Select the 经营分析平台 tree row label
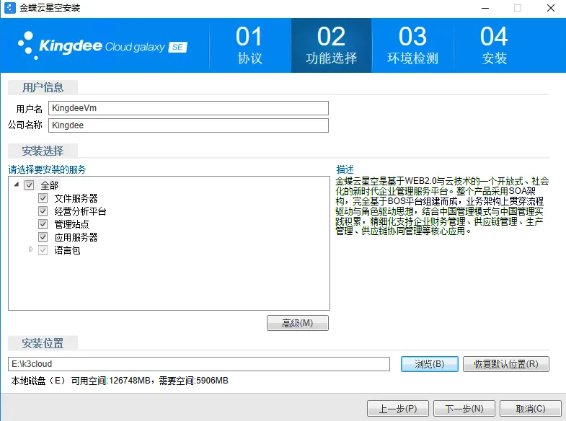Image resolution: width=566 pixels, height=421 pixels. 80,211
